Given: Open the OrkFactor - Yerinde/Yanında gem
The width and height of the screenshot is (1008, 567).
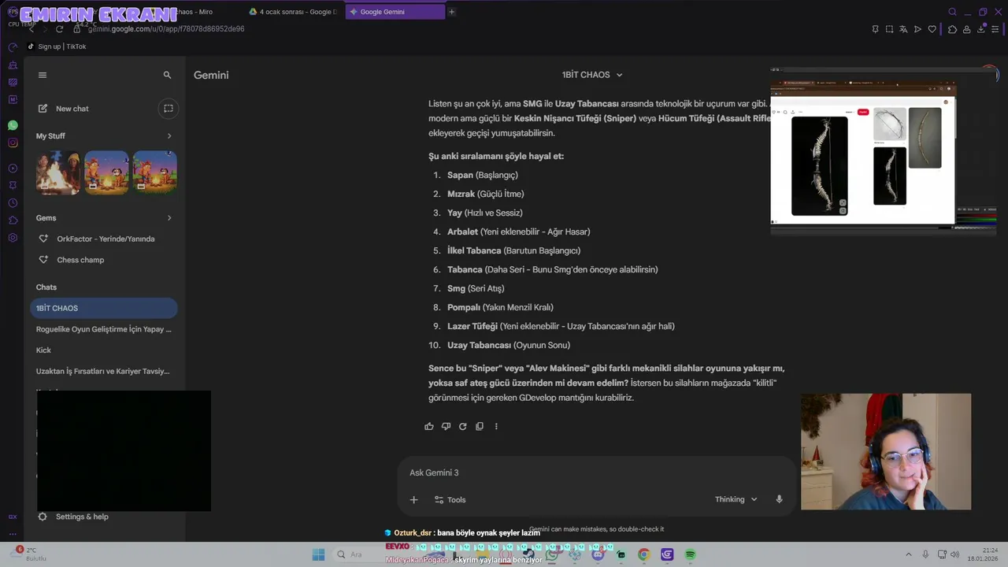Looking at the screenshot, I should [104, 239].
